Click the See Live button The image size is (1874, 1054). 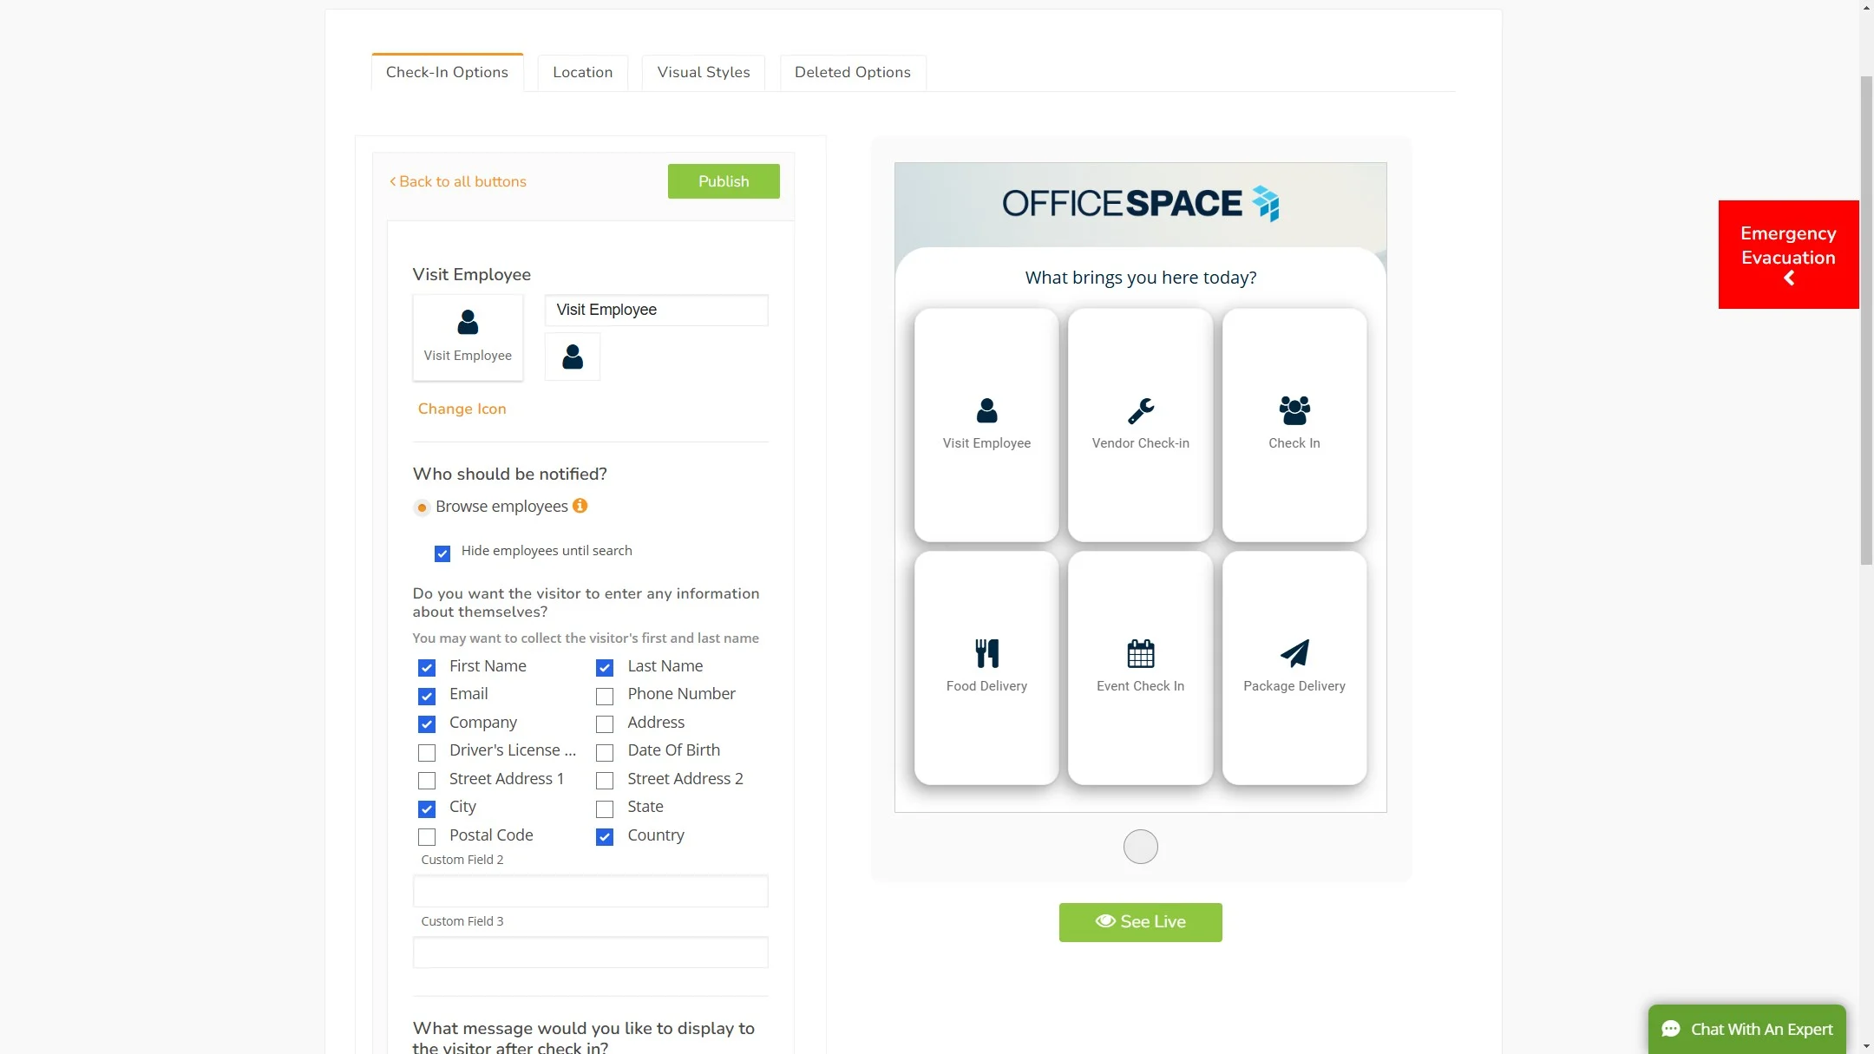[x=1140, y=922]
